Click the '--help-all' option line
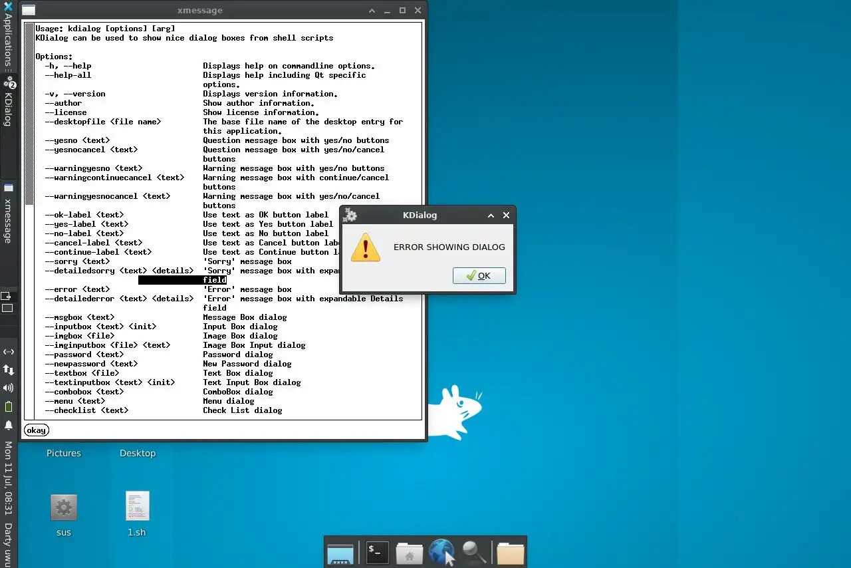 pos(68,75)
